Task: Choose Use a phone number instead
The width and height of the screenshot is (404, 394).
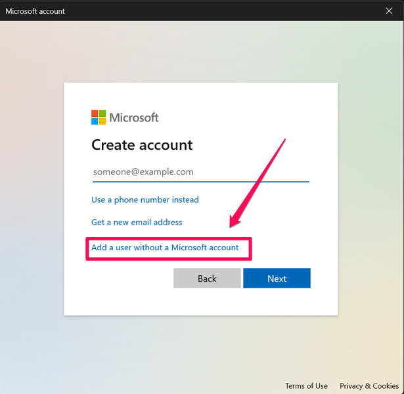Action: [145, 200]
